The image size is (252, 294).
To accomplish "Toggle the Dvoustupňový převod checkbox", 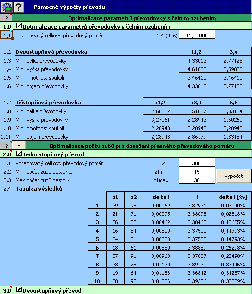I will click(x=19, y=289).
